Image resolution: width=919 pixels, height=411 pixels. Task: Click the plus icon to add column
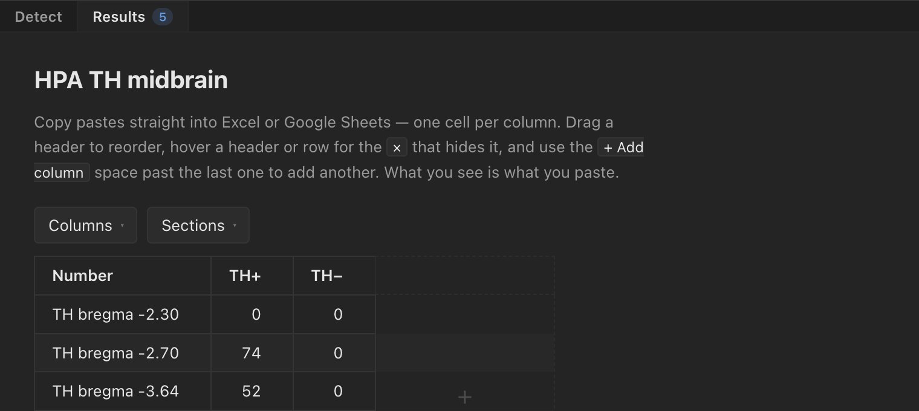[x=464, y=397]
